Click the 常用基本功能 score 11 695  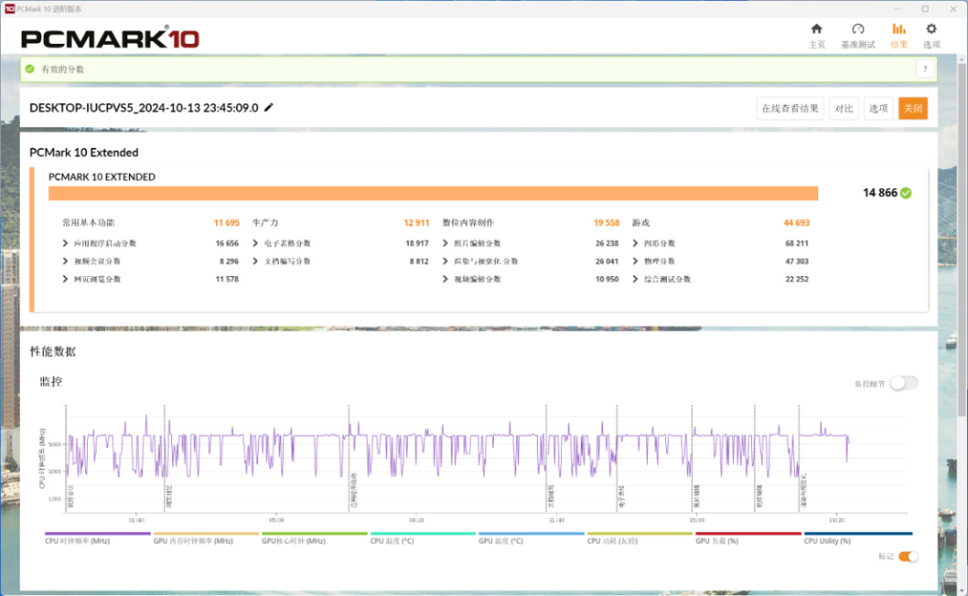pos(227,222)
